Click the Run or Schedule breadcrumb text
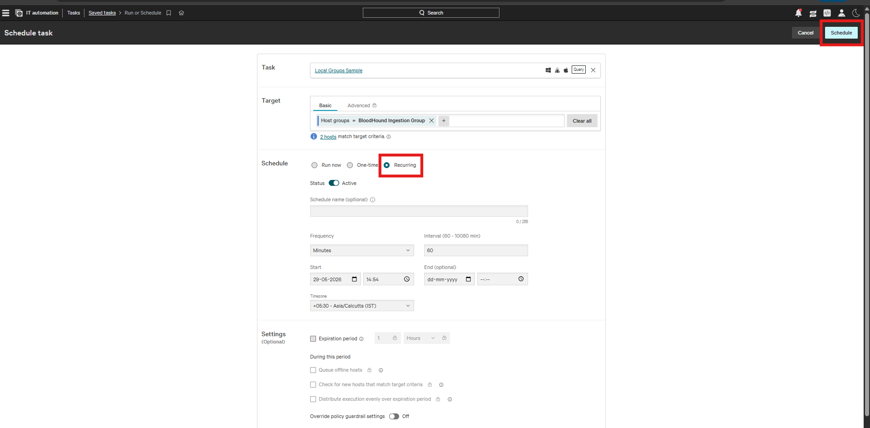Screen dimensions: 870x428 pyautogui.click(x=143, y=13)
